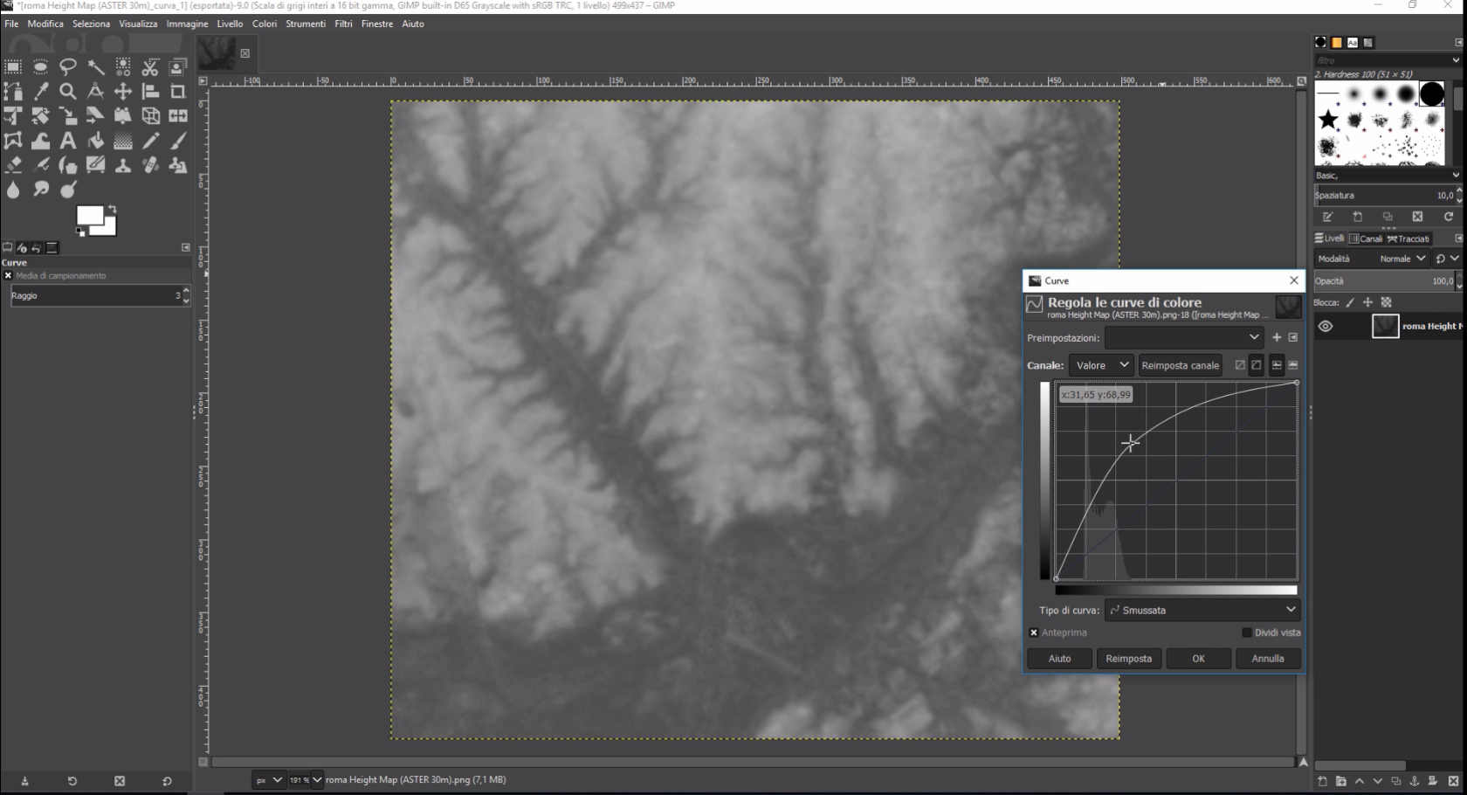1467x795 pixels.
Task: Swap foreground and background colors
Action: [112, 210]
